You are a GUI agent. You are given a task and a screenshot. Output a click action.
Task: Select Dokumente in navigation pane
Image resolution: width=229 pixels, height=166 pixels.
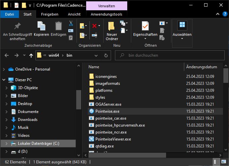[x=28, y=112]
